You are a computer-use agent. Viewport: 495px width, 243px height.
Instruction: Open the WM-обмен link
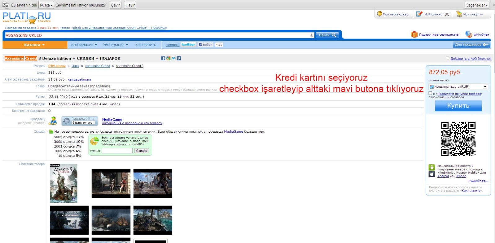[481, 35]
